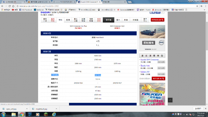Open the Škoda Yeti sidebar link

[145, 66]
